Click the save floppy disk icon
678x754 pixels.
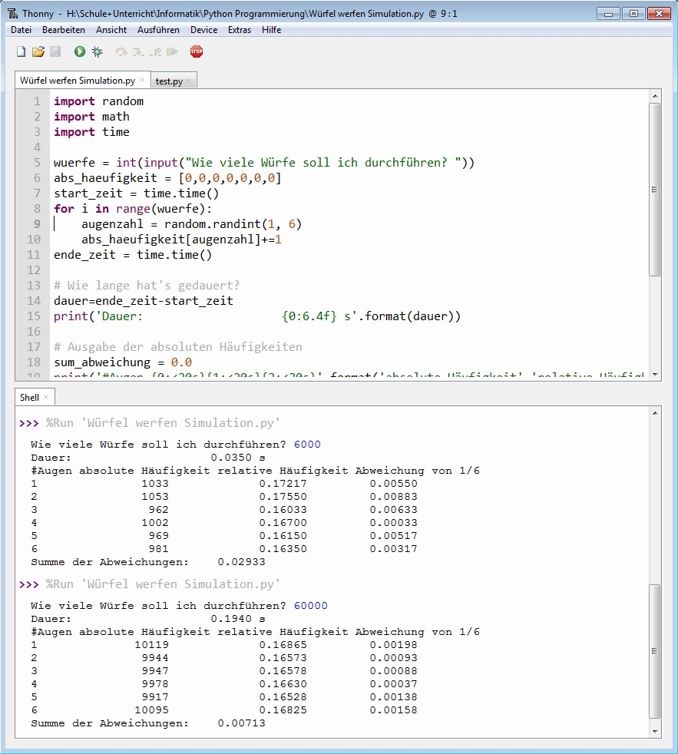pyautogui.click(x=55, y=52)
